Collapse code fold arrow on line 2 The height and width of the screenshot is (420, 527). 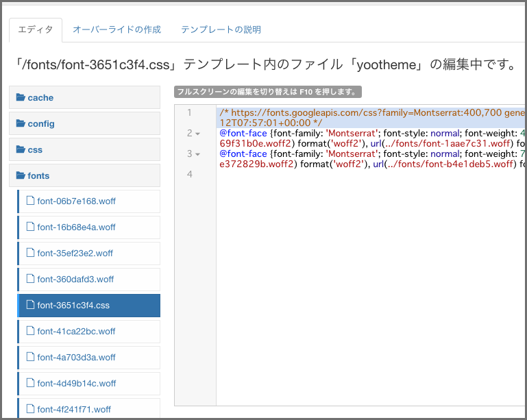(197, 134)
